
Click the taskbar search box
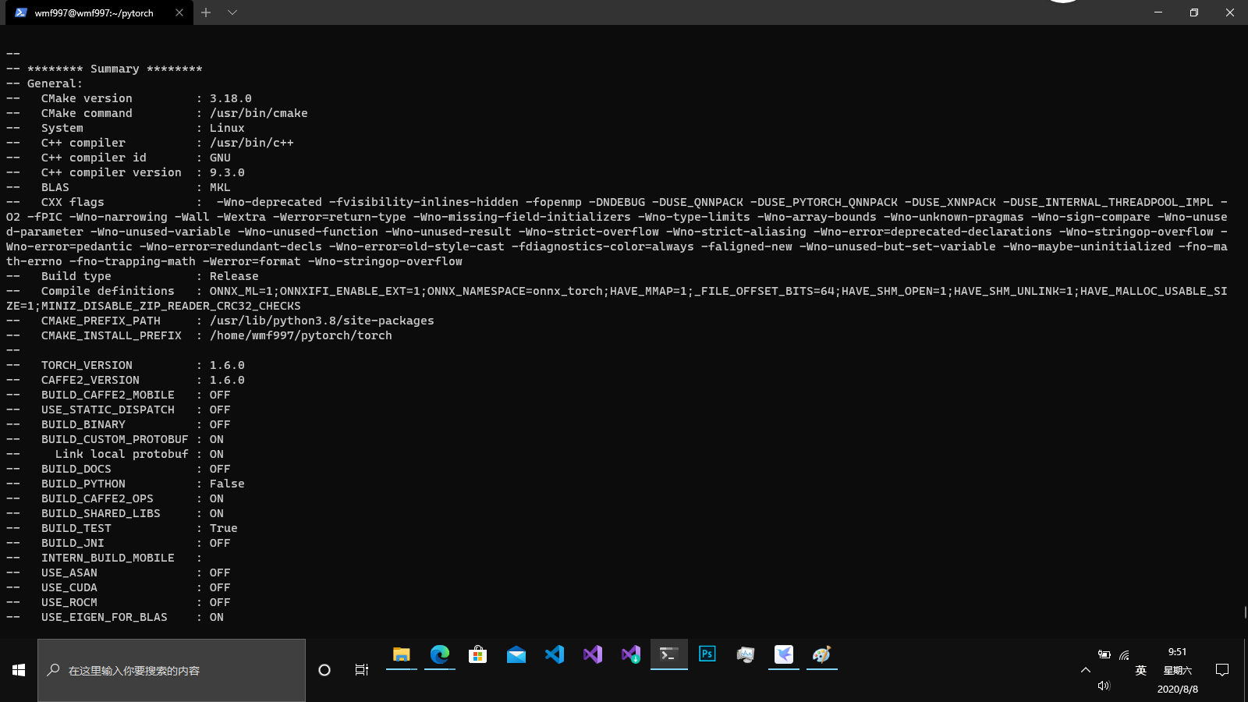pos(172,670)
